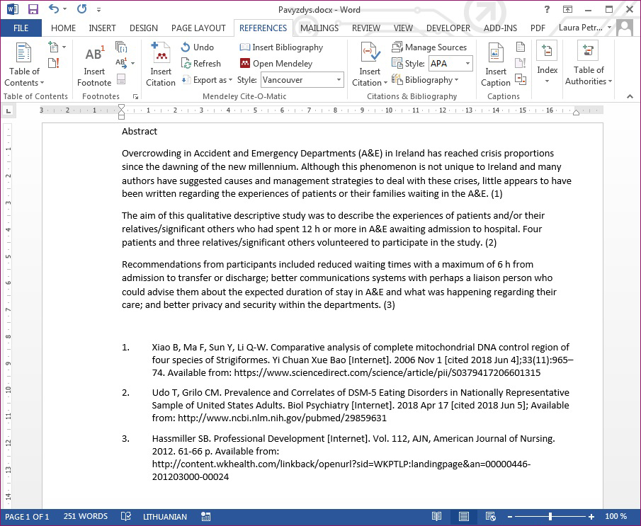
Task: Open the MAILINGS ribbon tab
Action: (319, 28)
